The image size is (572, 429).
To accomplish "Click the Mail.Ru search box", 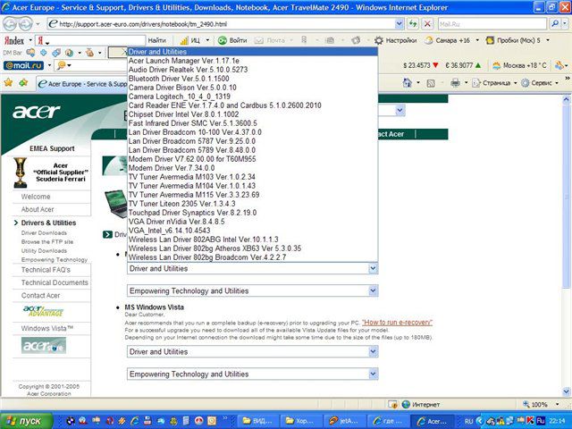I will 492,24.
